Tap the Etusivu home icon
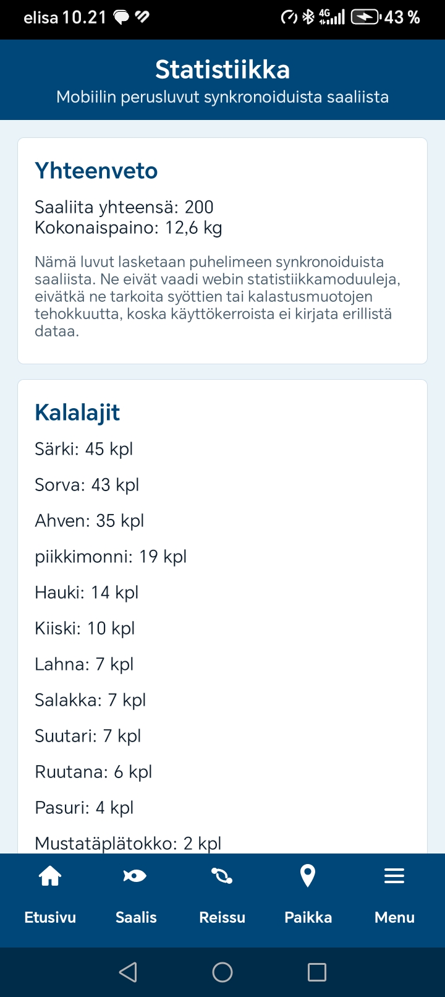 click(x=50, y=876)
